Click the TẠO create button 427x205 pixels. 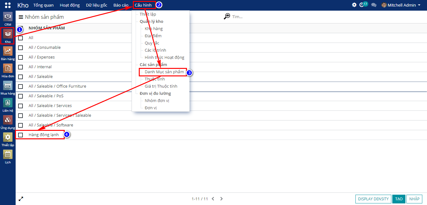[x=399, y=199]
